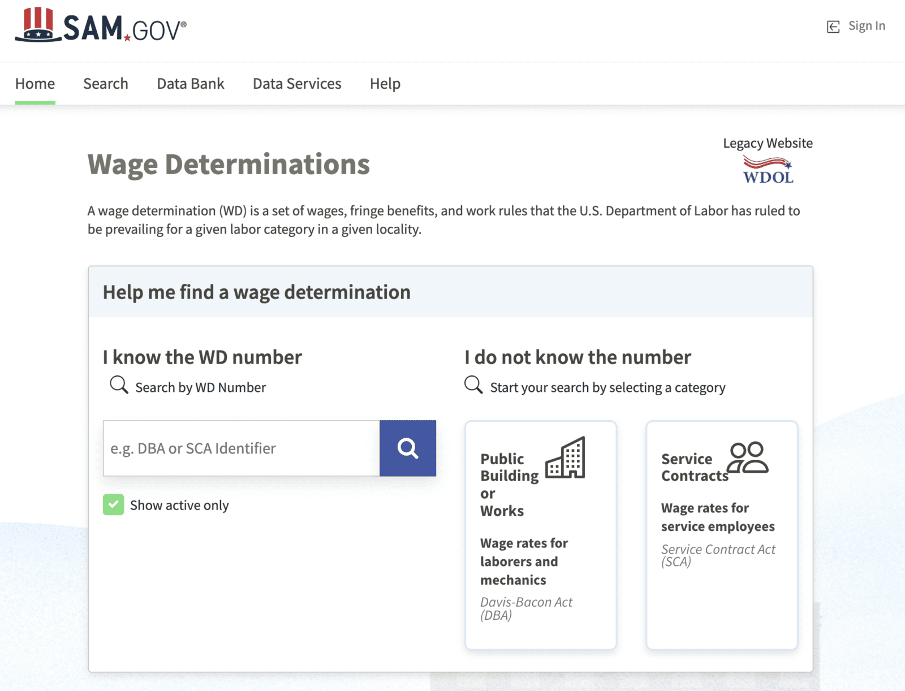Click Wage rates for service employees text
Image resolution: width=905 pixels, height=691 pixels.
coord(718,517)
